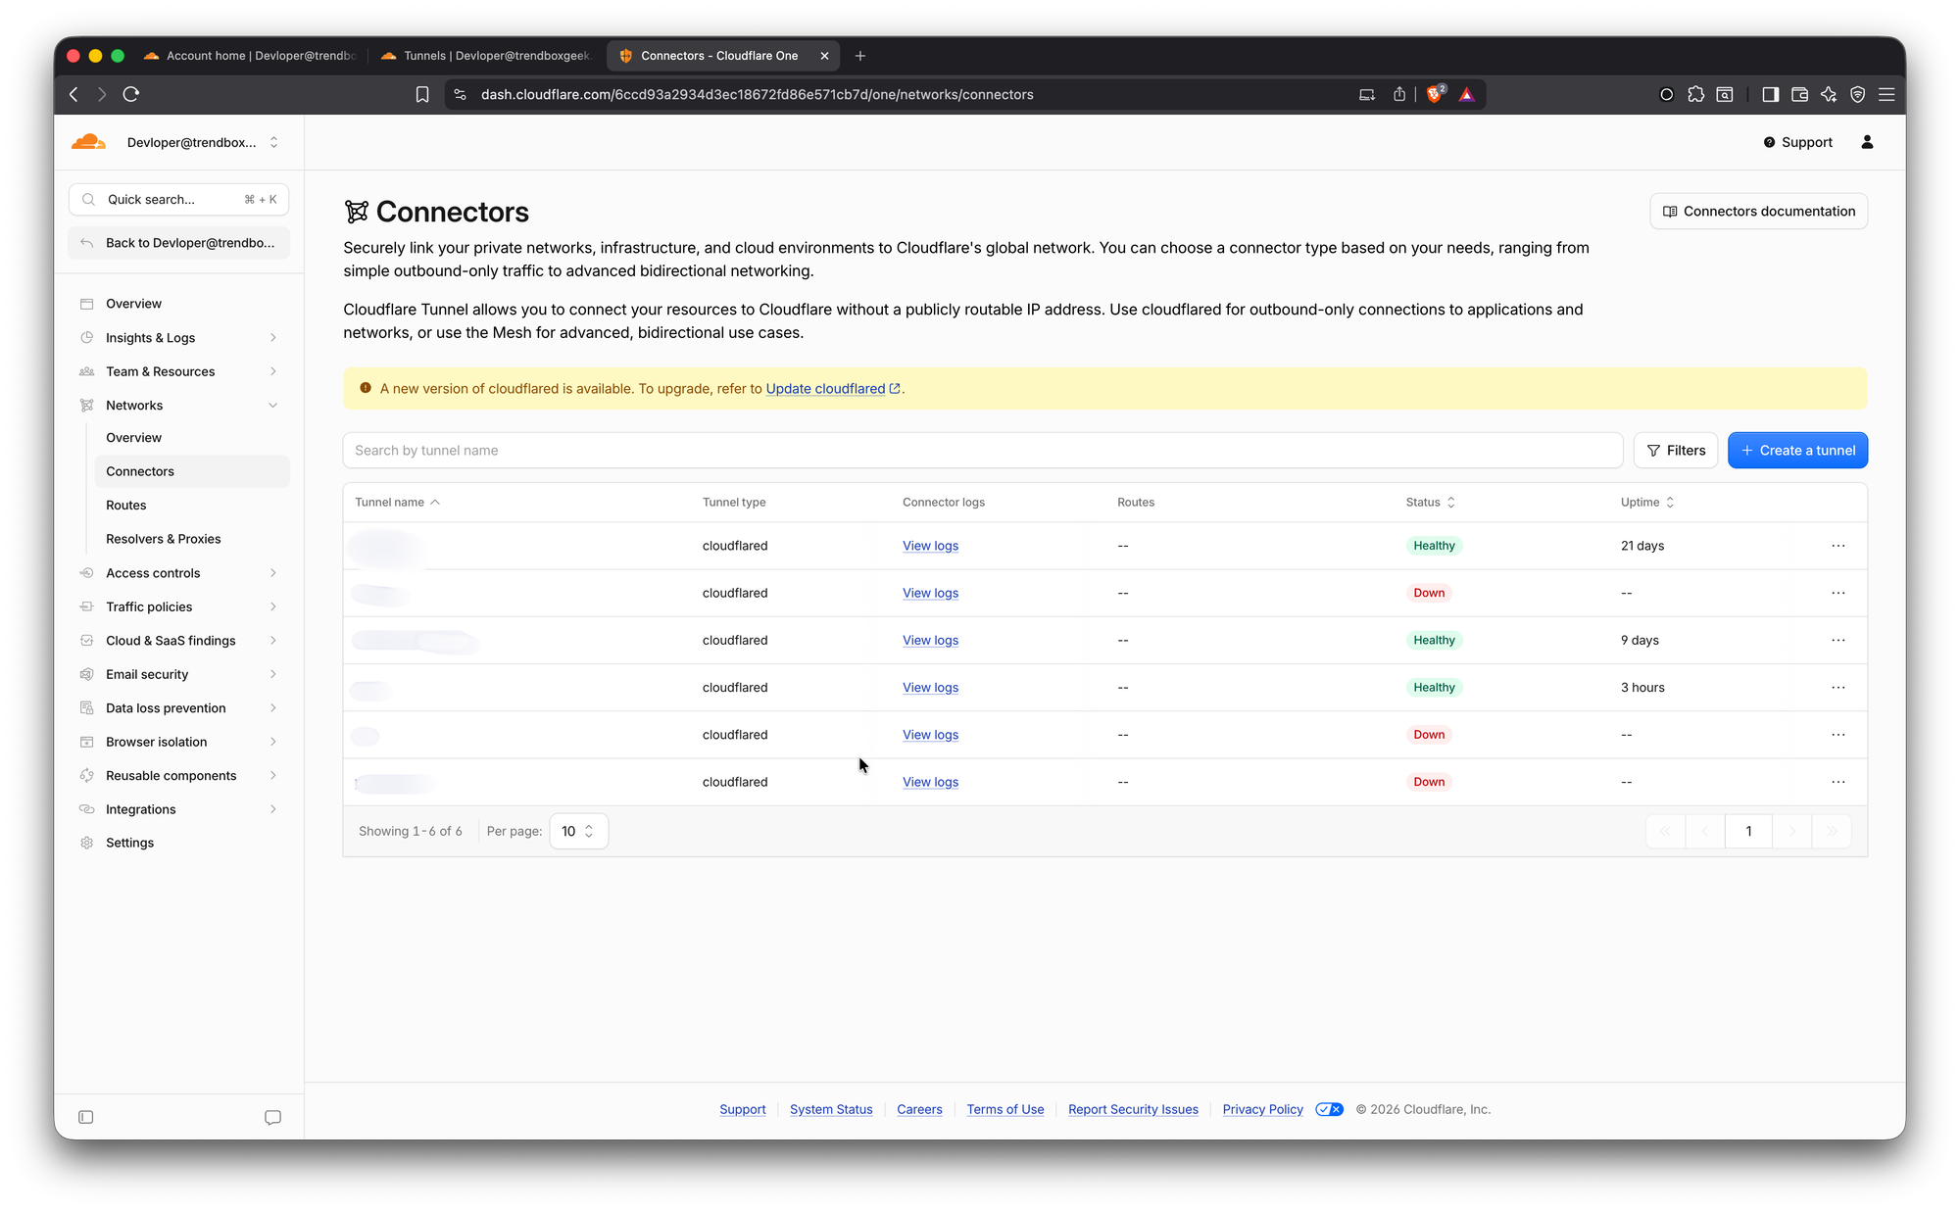The height and width of the screenshot is (1211, 1960).
Task: Click the Cloudflare logo in the sidebar
Action: pos(89,142)
